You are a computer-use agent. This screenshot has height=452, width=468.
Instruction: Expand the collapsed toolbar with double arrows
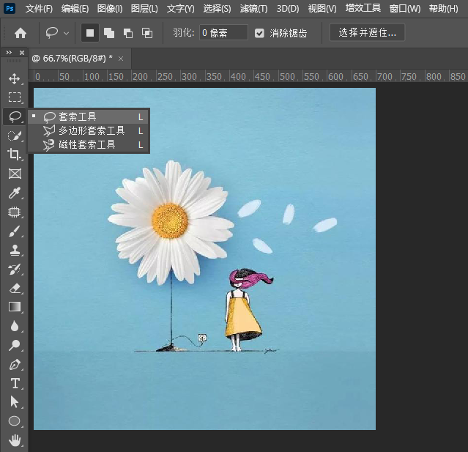[8, 53]
